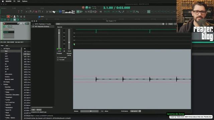This screenshot has height=120, width=214.
Task: Select Cockos category
Action: (x=7, y=77)
